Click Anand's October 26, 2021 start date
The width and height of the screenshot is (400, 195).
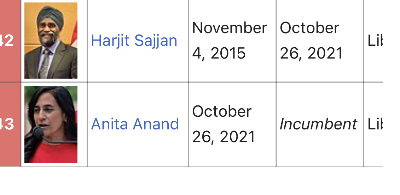point(224,124)
